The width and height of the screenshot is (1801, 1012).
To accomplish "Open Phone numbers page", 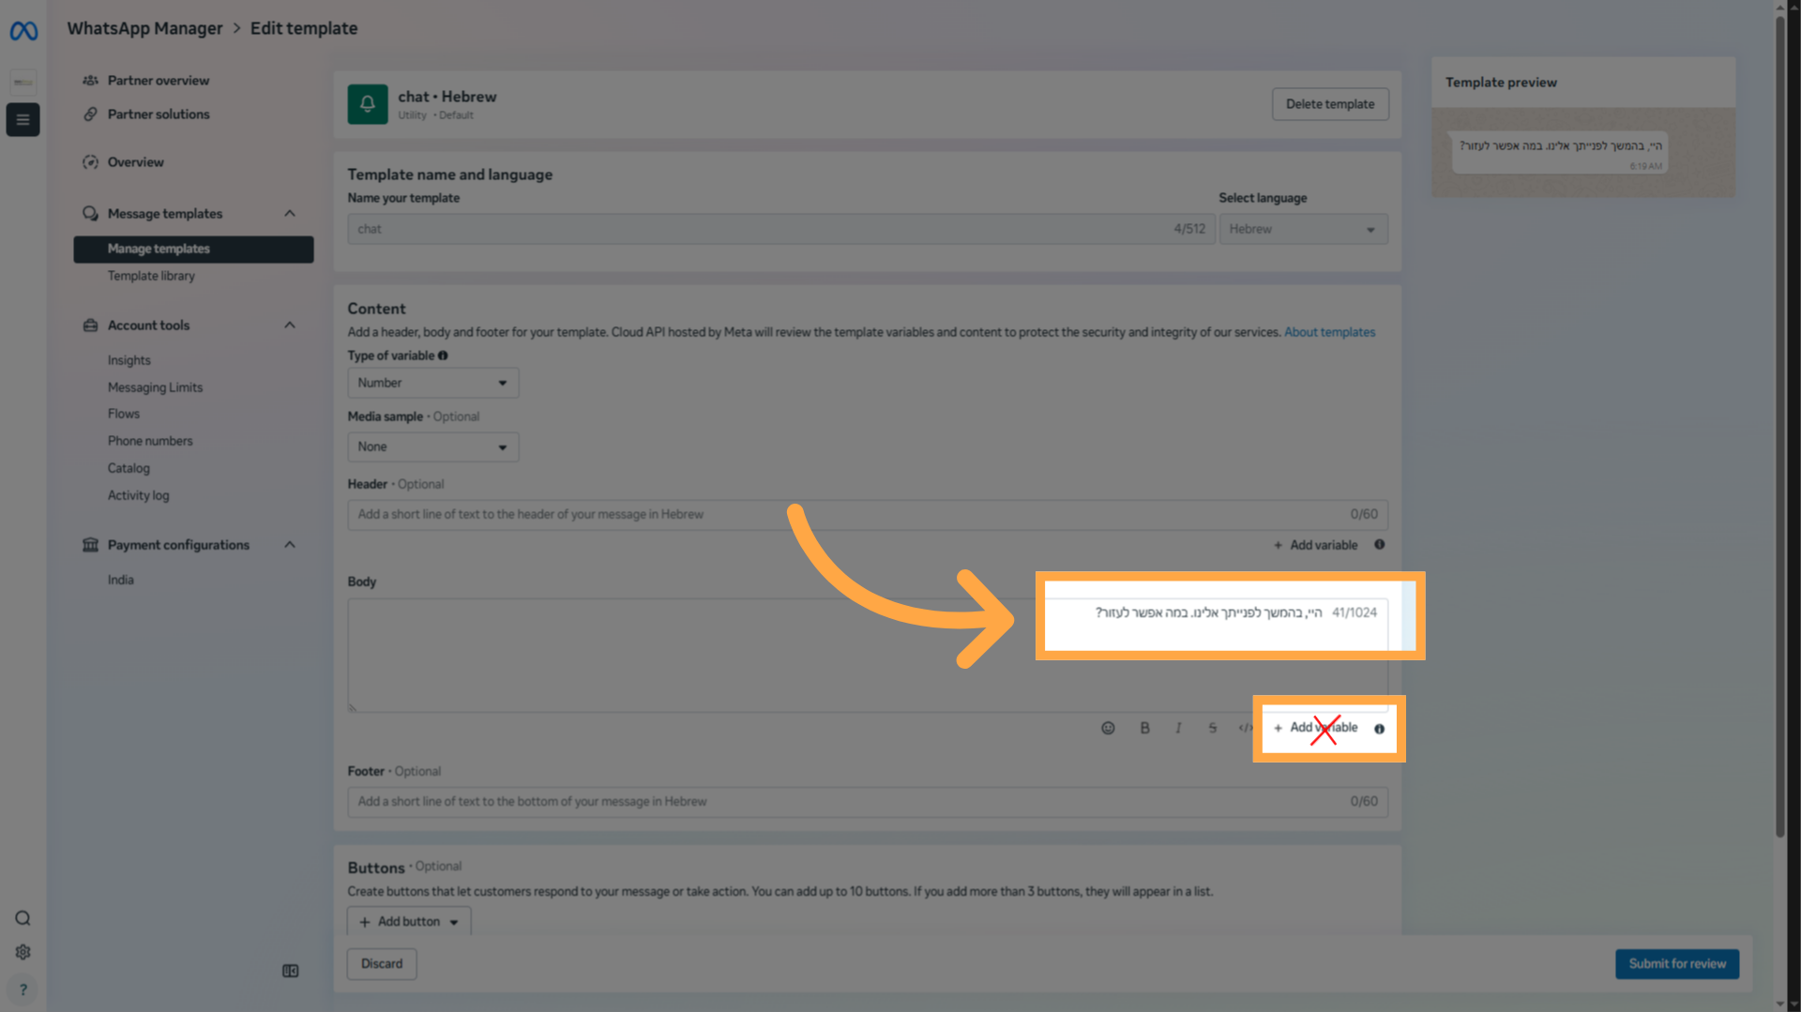I will point(150,441).
